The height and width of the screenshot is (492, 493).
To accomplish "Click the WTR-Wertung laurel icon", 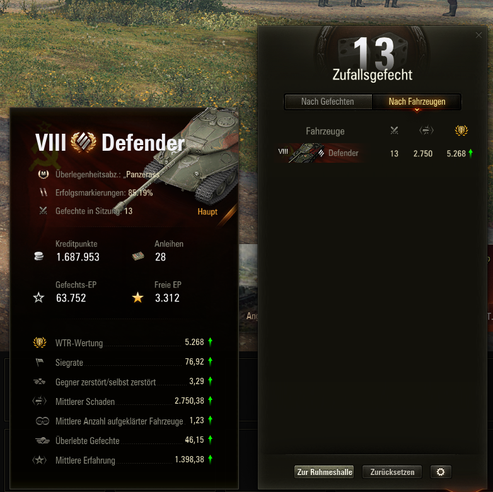I will coord(40,343).
